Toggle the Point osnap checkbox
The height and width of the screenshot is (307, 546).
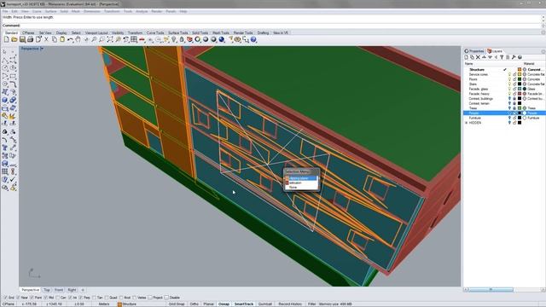tap(32, 298)
